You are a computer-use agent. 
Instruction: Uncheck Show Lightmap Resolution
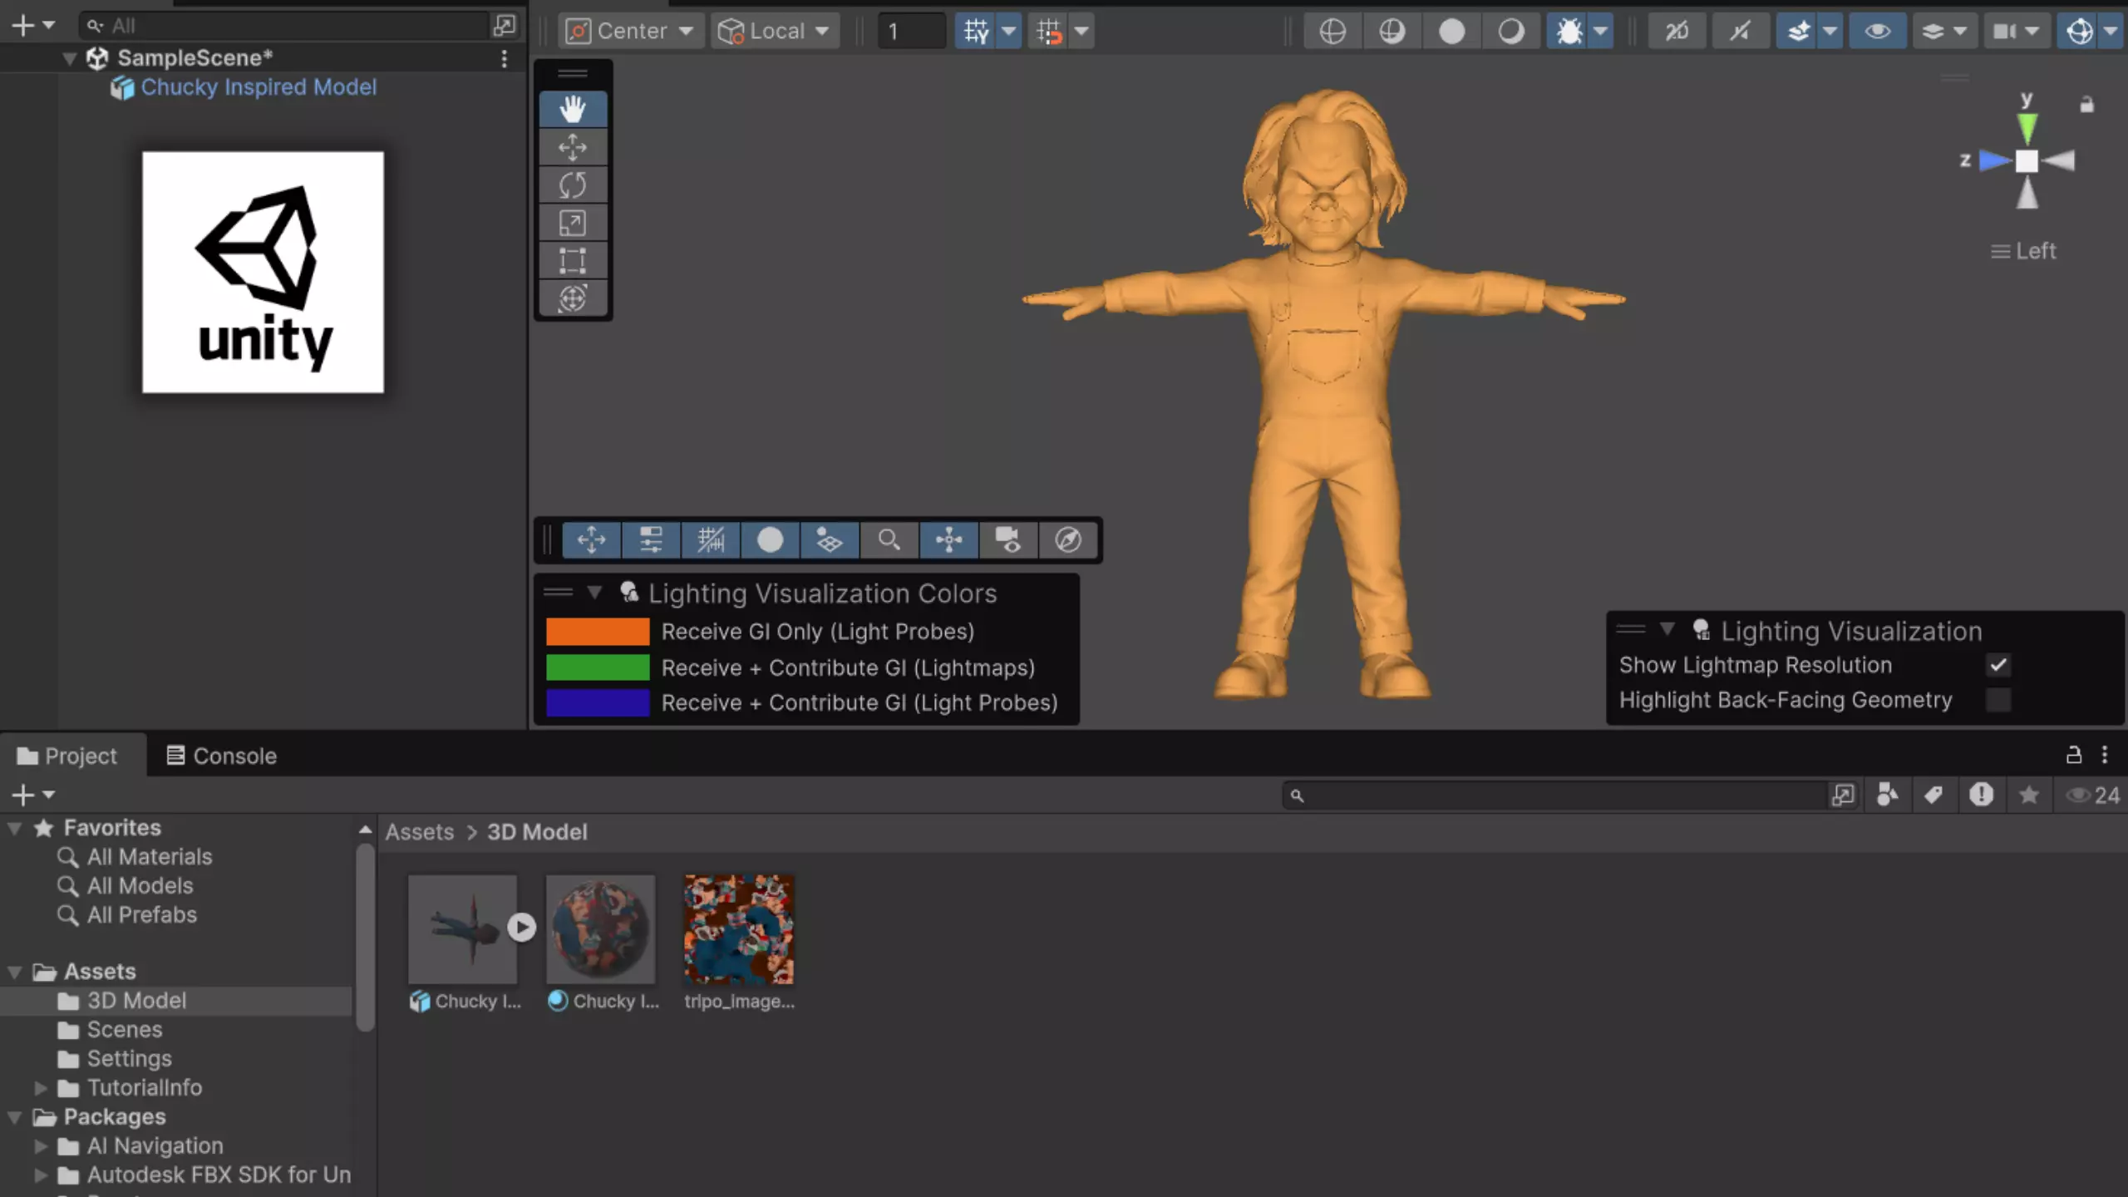[1998, 665]
